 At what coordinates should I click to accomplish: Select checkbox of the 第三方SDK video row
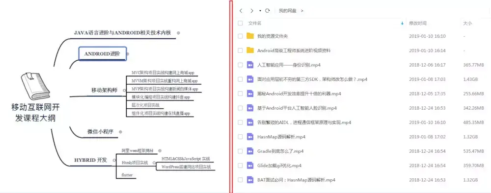coord(240,79)
